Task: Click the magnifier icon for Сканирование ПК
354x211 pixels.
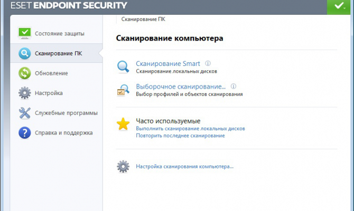Action: click(x=25, y=53)
